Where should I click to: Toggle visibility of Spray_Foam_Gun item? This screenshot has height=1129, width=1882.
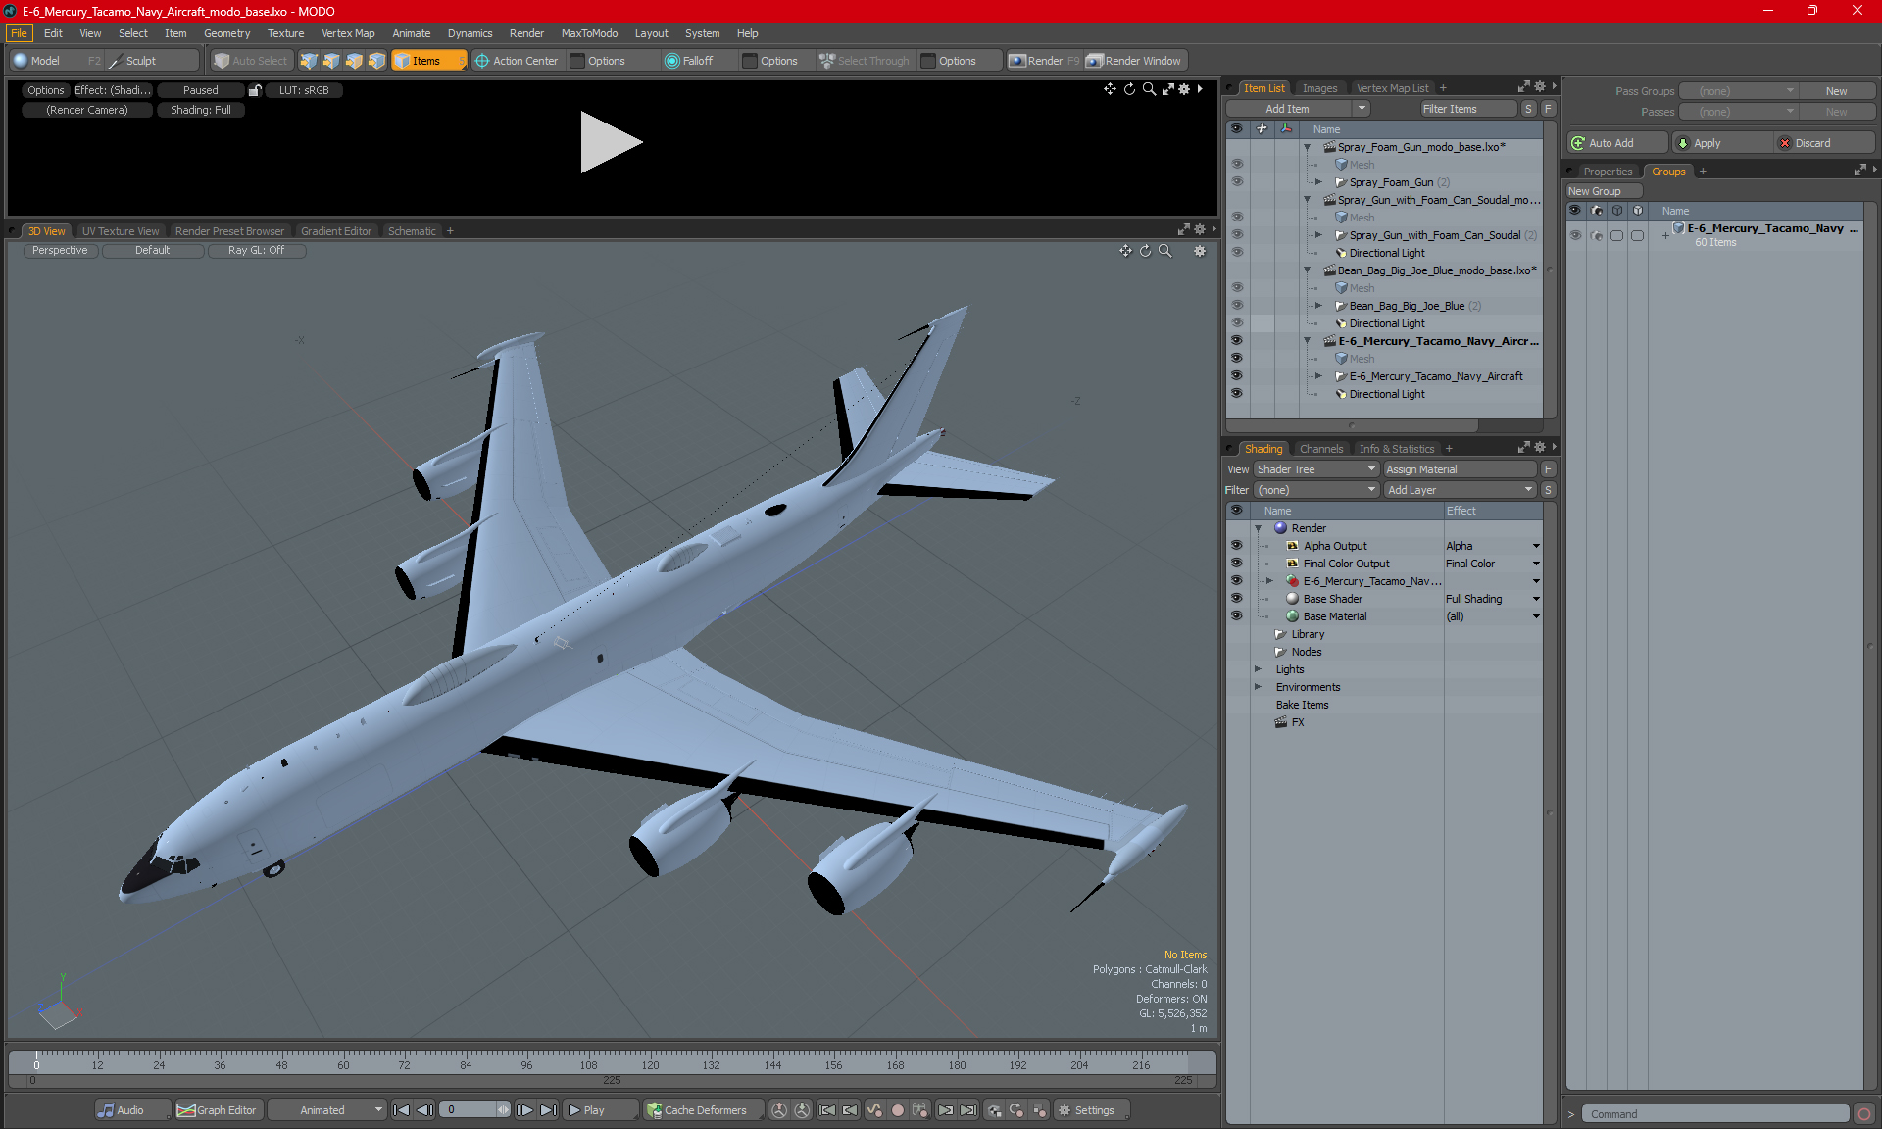pyautogui.click(x=1237, y=182)
